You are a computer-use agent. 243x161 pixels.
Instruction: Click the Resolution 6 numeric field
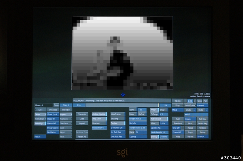pos(99,128)
